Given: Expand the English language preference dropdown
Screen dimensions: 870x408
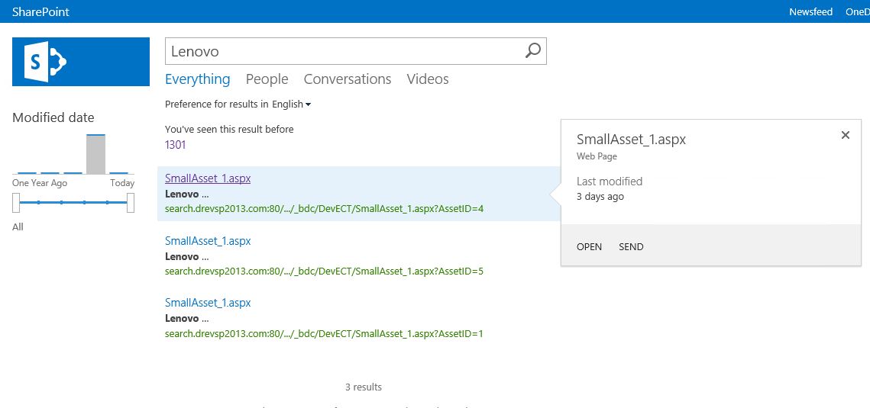Looking at the screenshot, I should pos(291,104).
